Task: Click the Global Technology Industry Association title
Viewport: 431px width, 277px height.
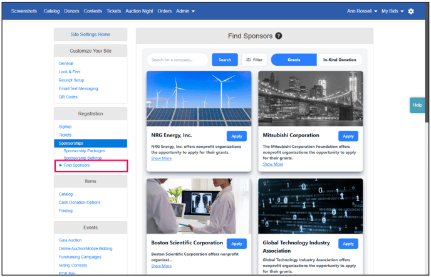Action: pyautogui.click(x=296, y=247)
